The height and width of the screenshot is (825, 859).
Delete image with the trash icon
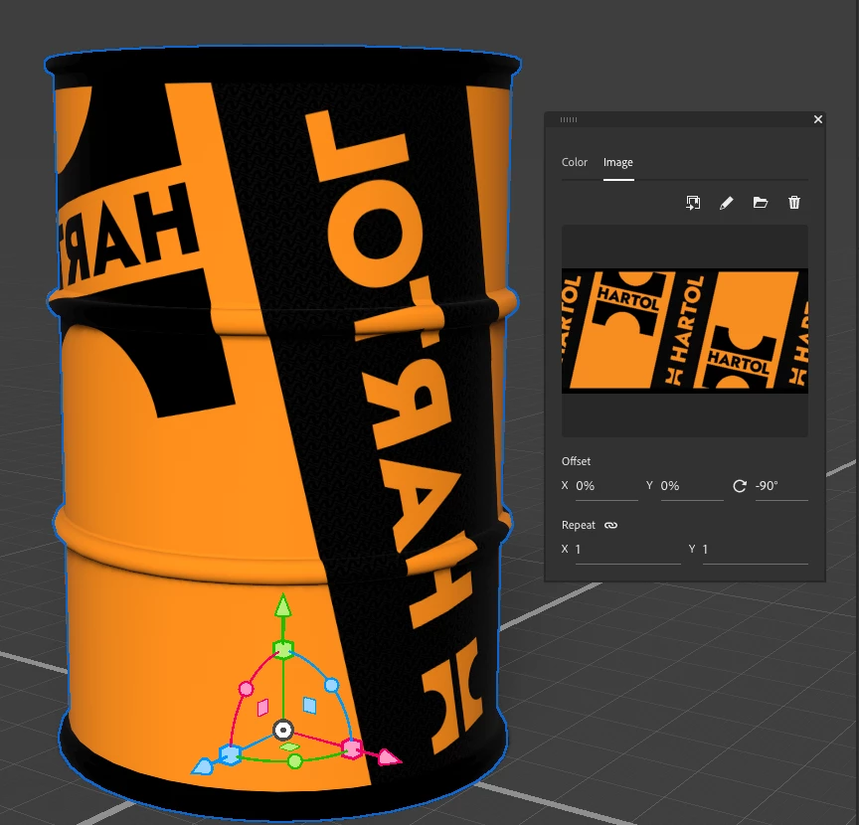point(794,203)
